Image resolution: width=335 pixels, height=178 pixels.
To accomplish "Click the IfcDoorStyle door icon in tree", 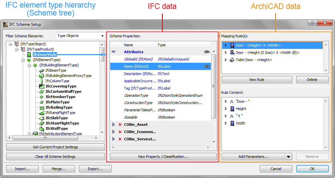I will [x=30, y=54].
